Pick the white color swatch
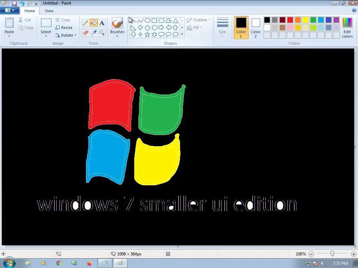The height and width of the screenshot is (268, 358). [267, 28]
